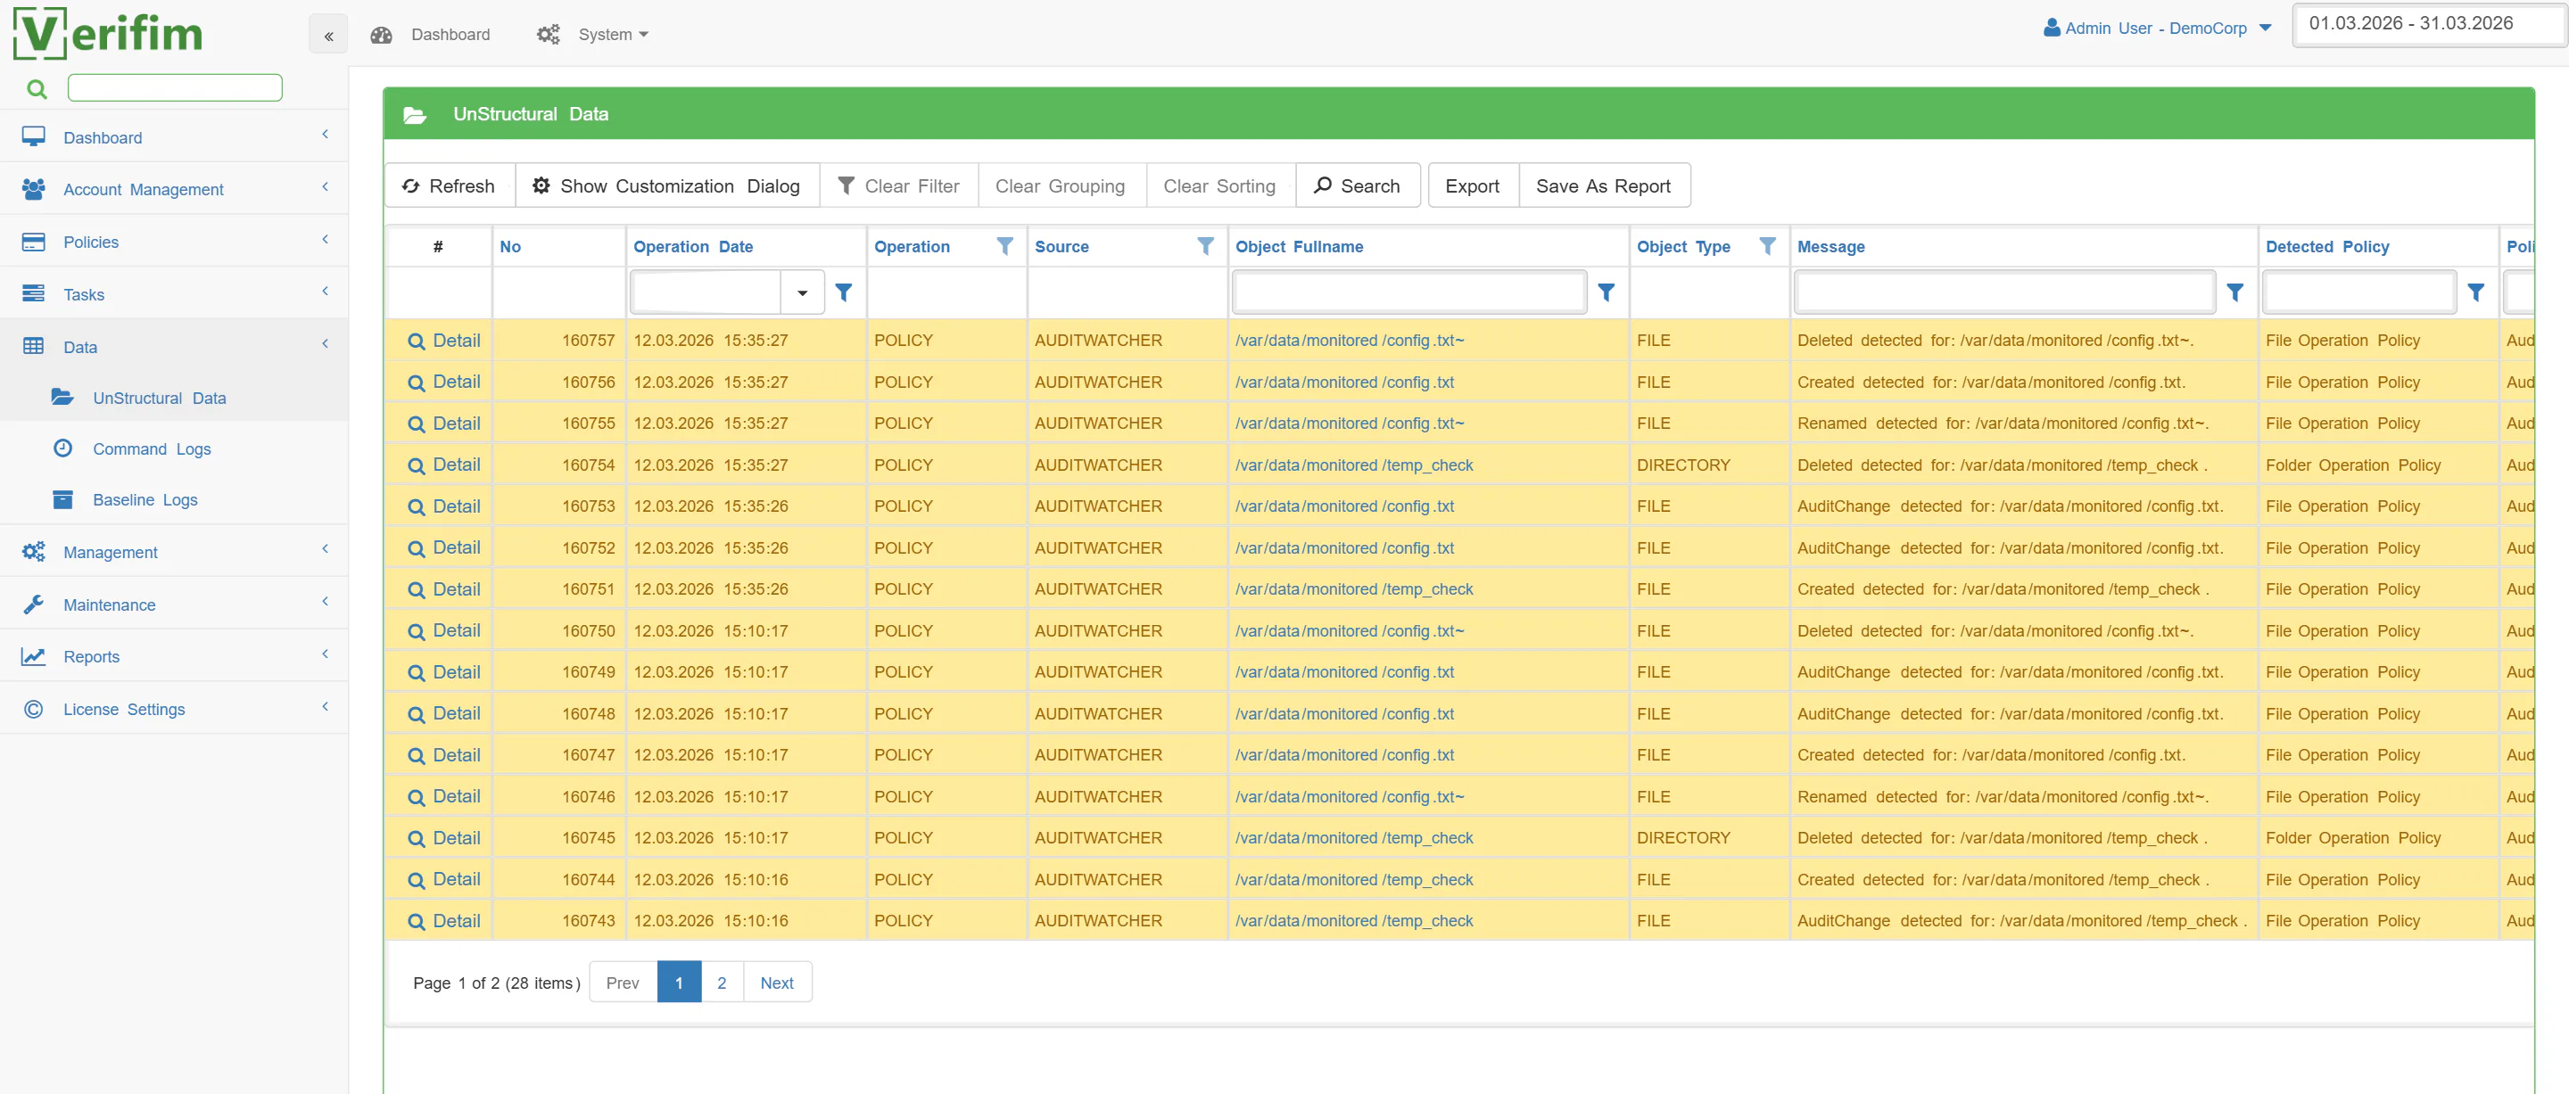Image resolution: width=2569 pixels, height=1094 pixels.
Task: Click the Search toolbar button
Action: (1358, 185)
